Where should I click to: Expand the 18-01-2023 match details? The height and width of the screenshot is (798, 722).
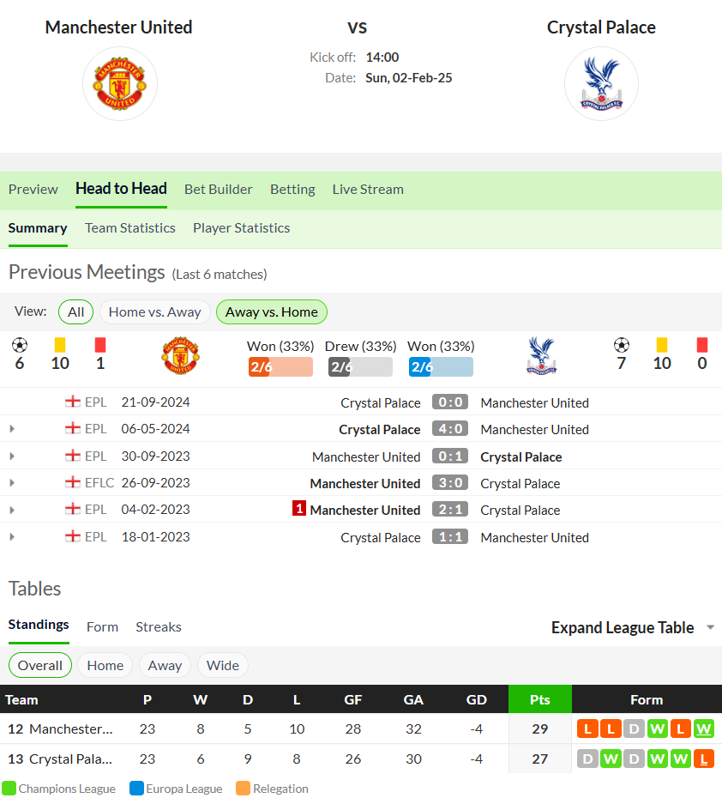point(12,537)
